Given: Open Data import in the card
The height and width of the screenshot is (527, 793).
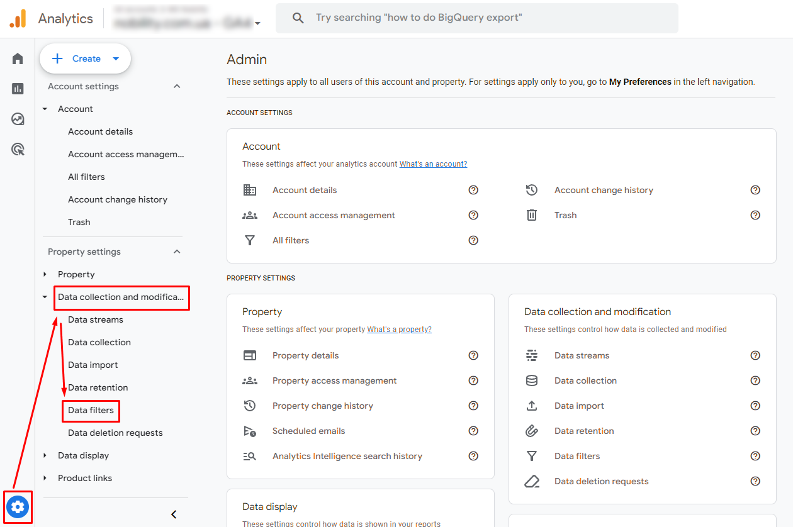Looking at the screenshot, I should point(579,406).
